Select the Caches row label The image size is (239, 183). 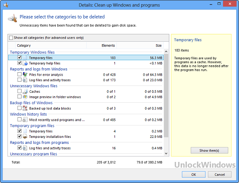[x=34, y=91]
